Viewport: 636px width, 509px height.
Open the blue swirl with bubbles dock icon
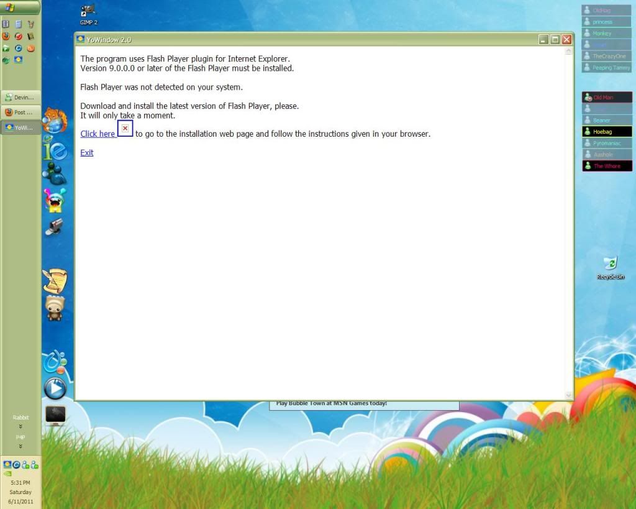55,361
